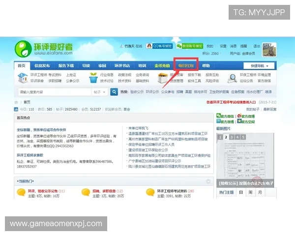Viewport: 295px width, 236px height.
Task: Click the blue search button
Action: 114,92
